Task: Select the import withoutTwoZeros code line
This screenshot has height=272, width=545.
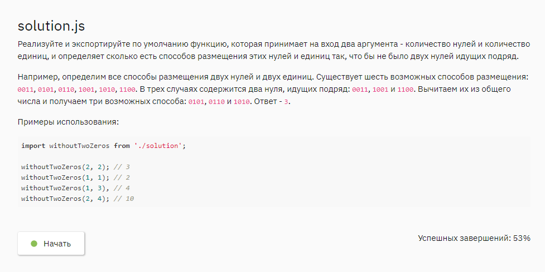Action: [x=103, y=146]
